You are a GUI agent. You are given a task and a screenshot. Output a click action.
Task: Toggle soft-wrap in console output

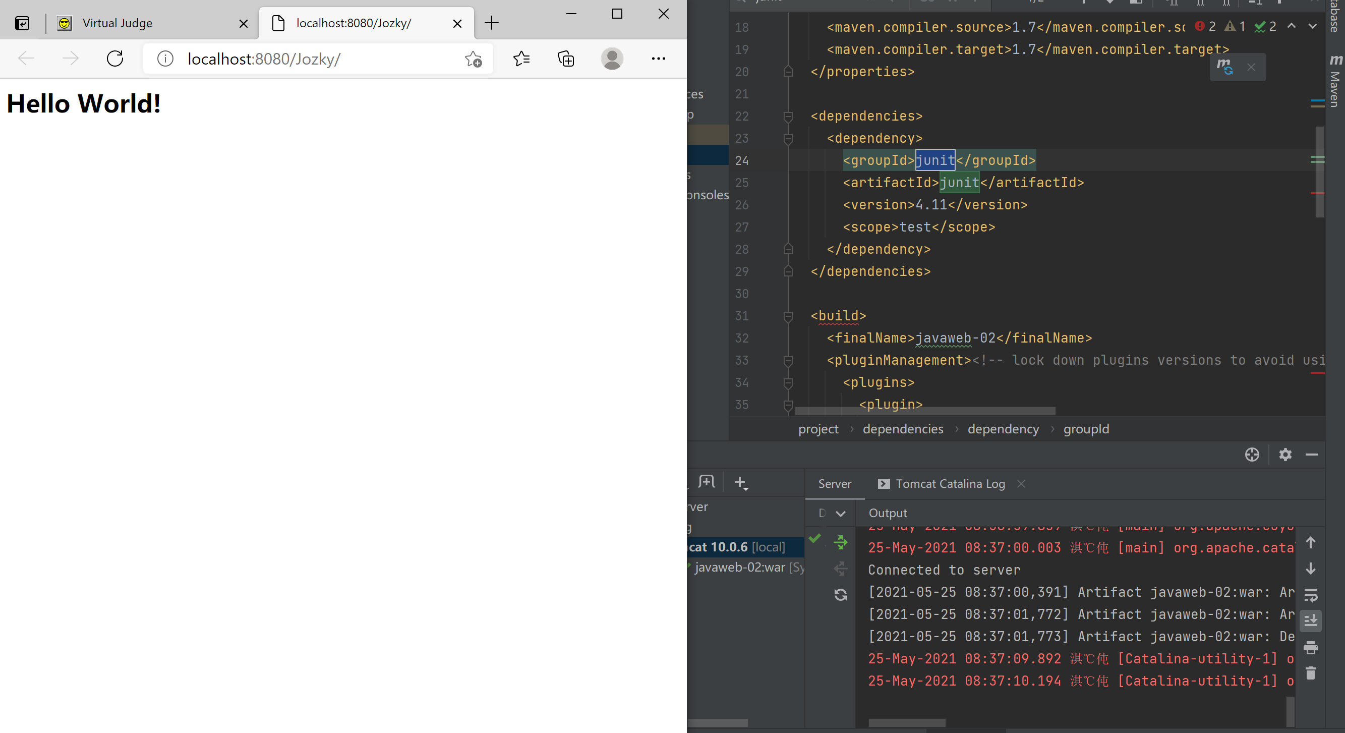coord(1310,595)
